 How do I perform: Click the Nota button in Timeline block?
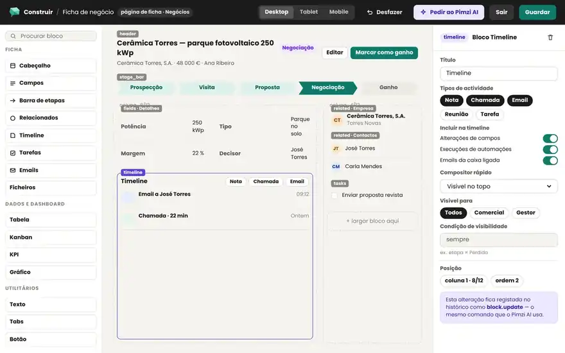236,182
